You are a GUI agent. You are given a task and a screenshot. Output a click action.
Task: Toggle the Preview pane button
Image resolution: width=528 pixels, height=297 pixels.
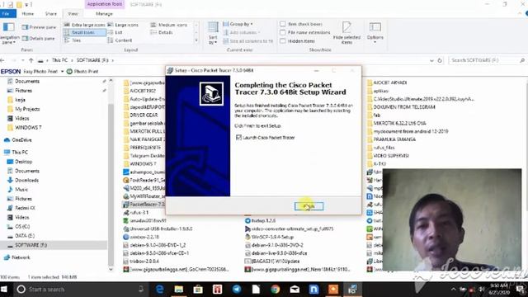pyautogui.click(x=39, y=27)
